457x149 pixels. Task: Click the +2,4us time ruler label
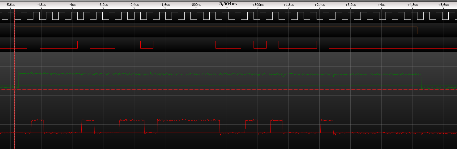[320, 5]
